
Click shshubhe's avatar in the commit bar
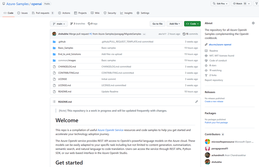pos(54,34)
